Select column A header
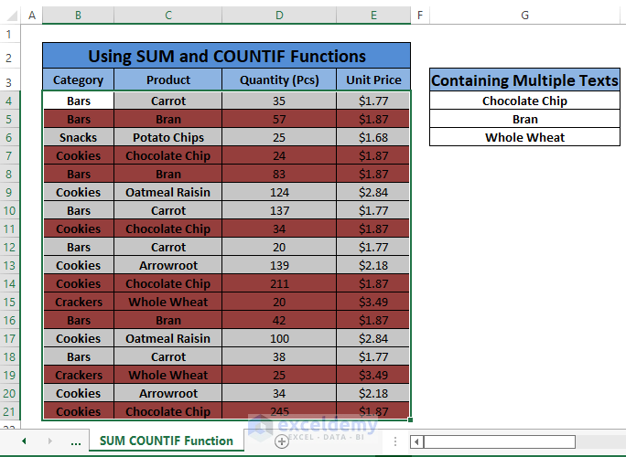 [x=32, y=16]
